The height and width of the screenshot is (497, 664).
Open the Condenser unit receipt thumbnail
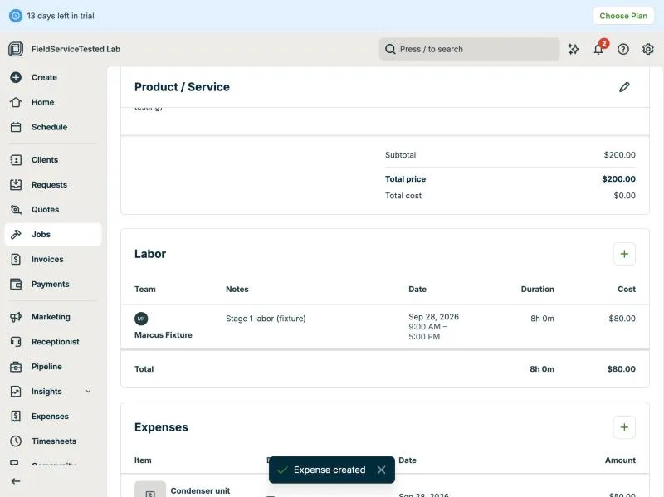(150, 489)
